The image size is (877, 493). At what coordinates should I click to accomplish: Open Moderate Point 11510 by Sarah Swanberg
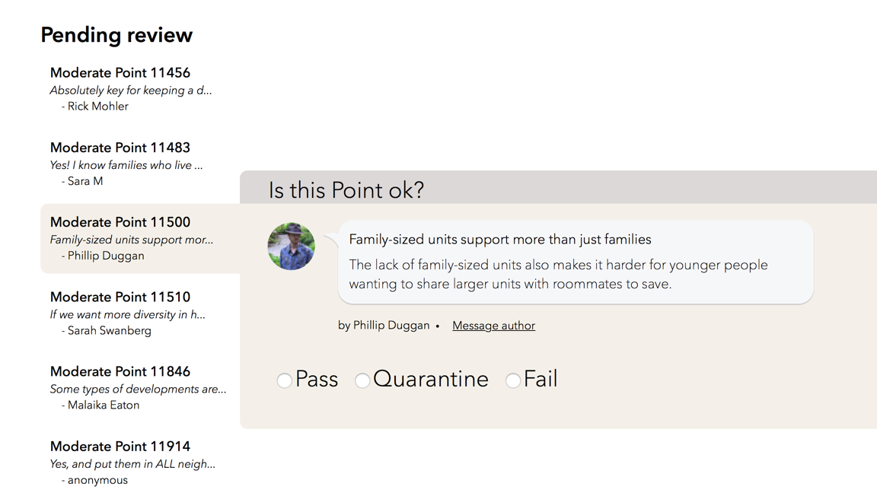point(120,297)
